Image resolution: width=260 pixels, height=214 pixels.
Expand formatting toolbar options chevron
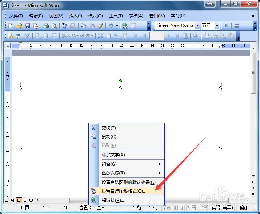point(255,26)
